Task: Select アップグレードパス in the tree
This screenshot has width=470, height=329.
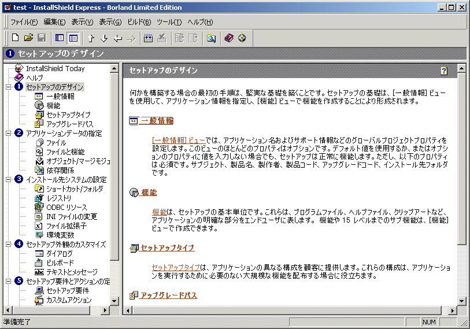Action: [70, 124]
